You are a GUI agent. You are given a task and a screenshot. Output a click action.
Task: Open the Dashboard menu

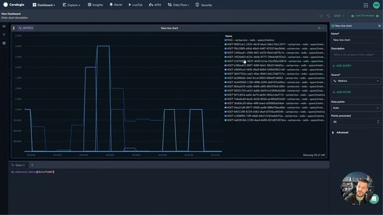(44, 5)
